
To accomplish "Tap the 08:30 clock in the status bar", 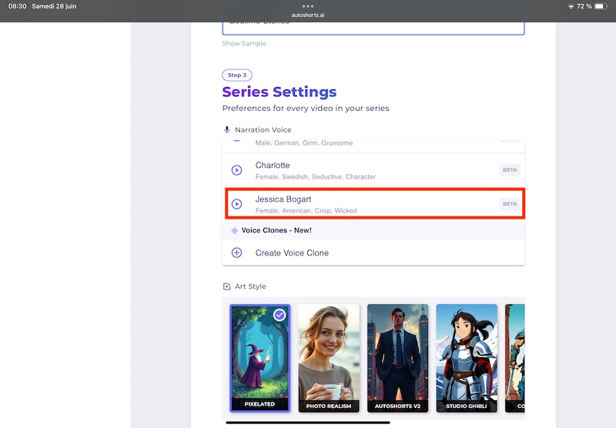I will (17, 6).
